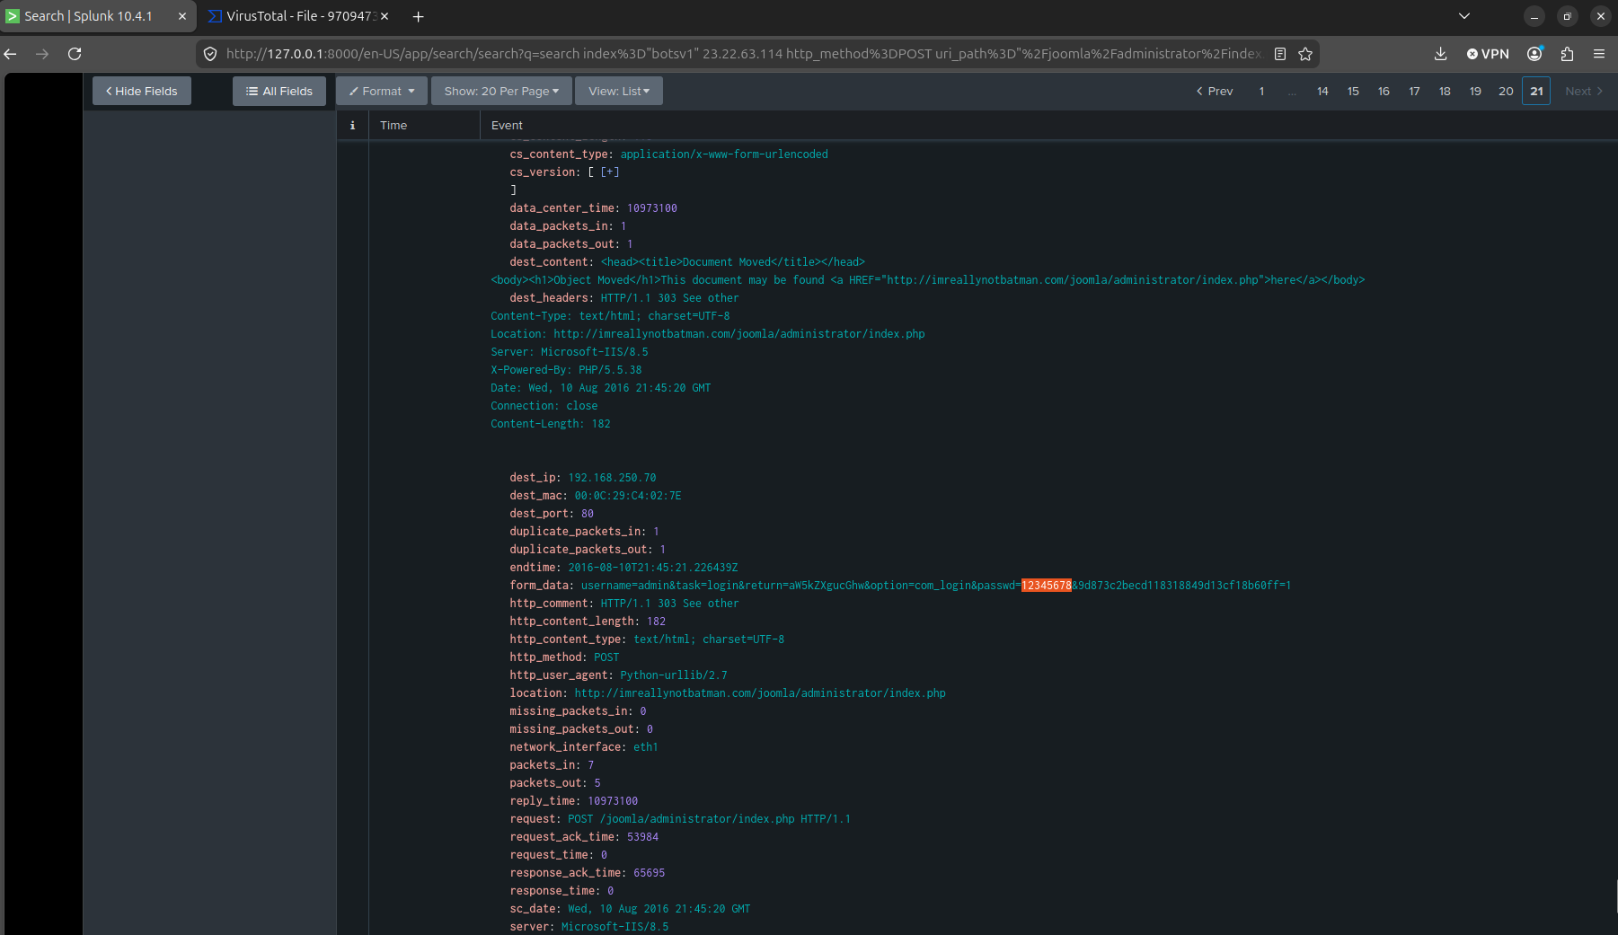The height and width of the screenshot is (935, 1618).
Task: Go to results page 17
Action: pos(1414,91)
